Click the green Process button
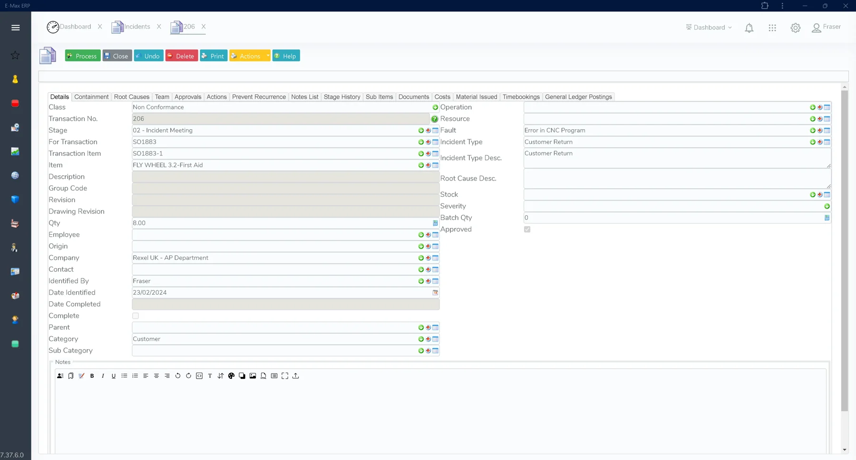Screen dimensions: 856x460 83,56
